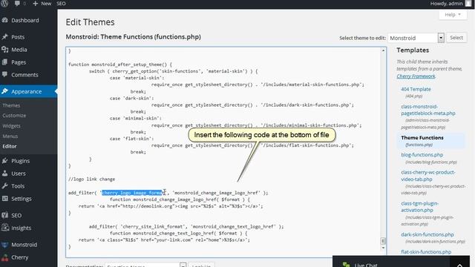The height and width of the screenshot is (267, 475).
Task: Click the Appearance paintbrush icon
Action: click(4, 91)
